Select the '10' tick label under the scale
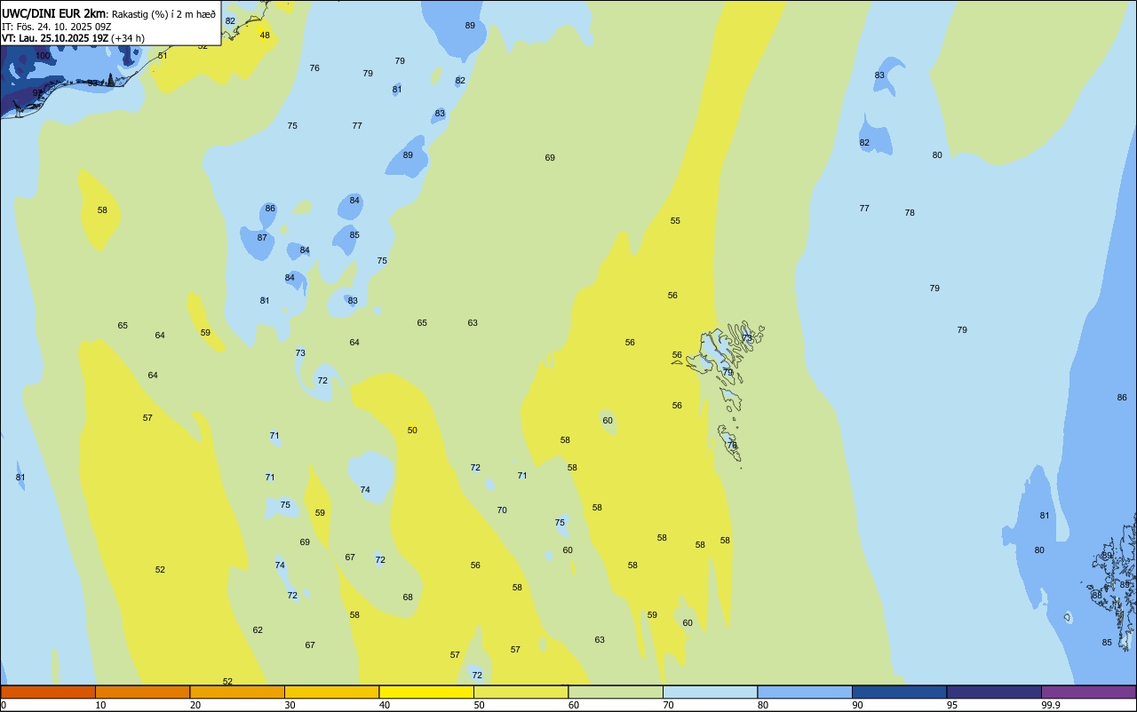1137x712 pixels. point(101,705)
